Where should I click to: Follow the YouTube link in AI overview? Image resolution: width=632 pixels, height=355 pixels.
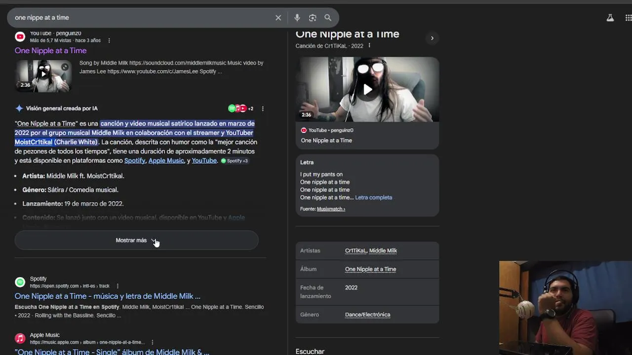[204, 161]
